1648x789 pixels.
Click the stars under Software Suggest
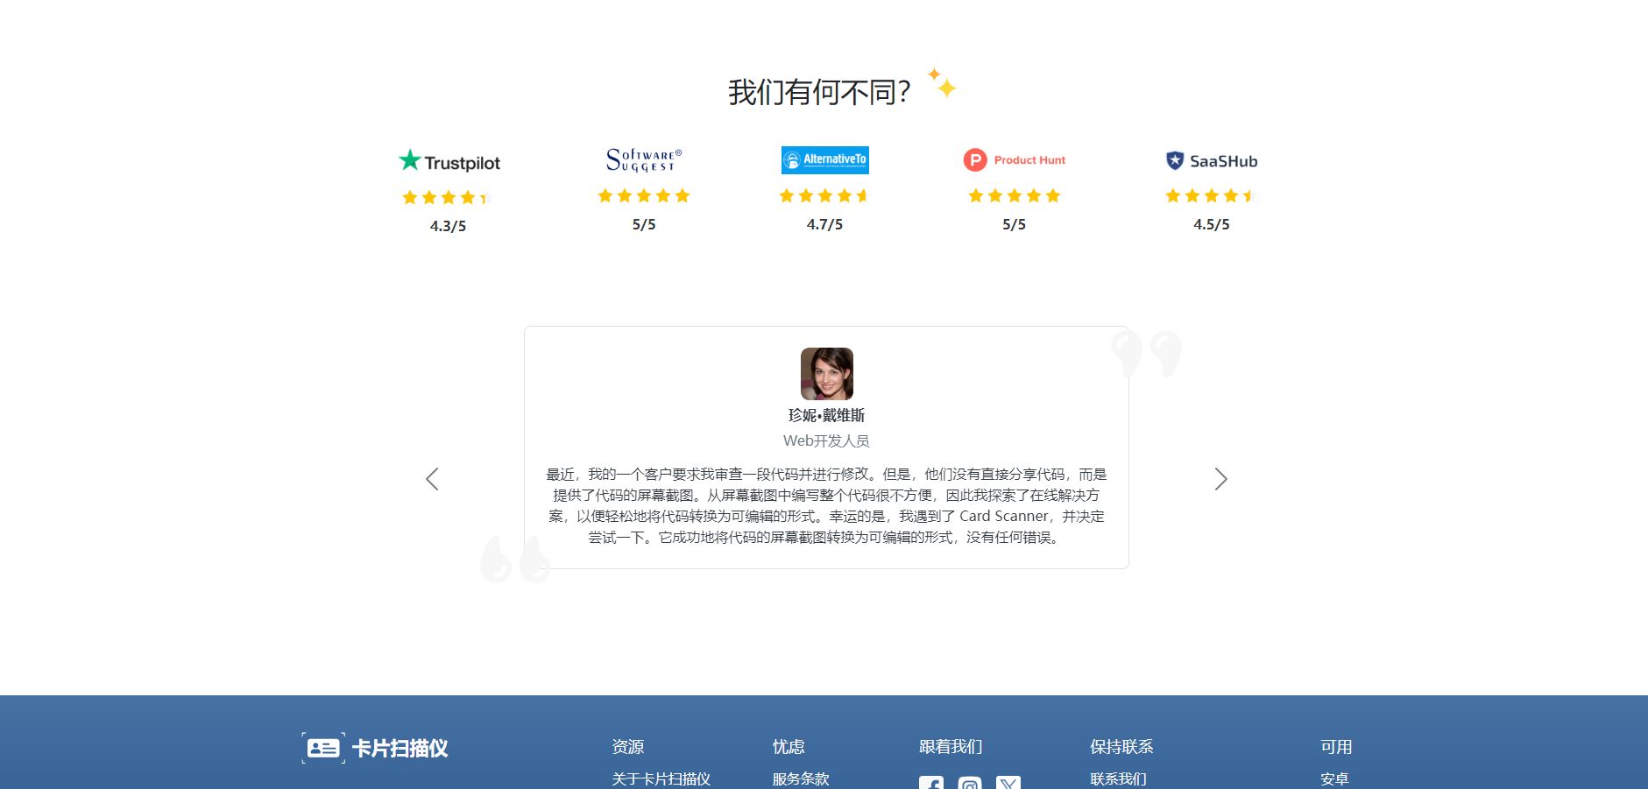(x=644, y=195)
